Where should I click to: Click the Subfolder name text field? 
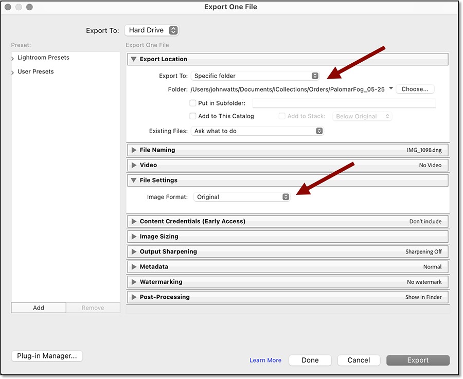344,103
